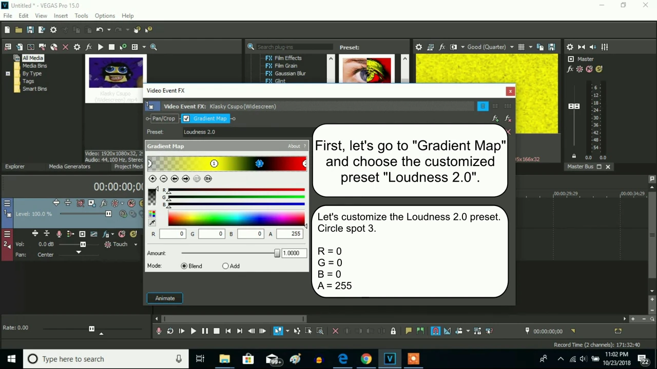Image resolution: width=657 pixels, height=369 pixels.
Task: Toggle Master Bus fader lock
Action: tap(574, 156)
